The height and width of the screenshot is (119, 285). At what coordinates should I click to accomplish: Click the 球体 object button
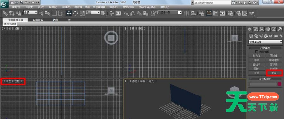click(256, 60)
